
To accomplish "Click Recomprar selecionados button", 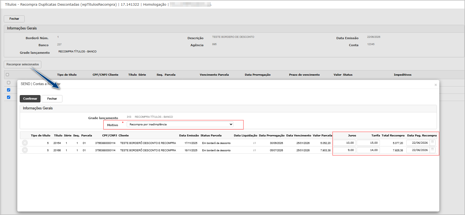I will (x=22, y=65).
